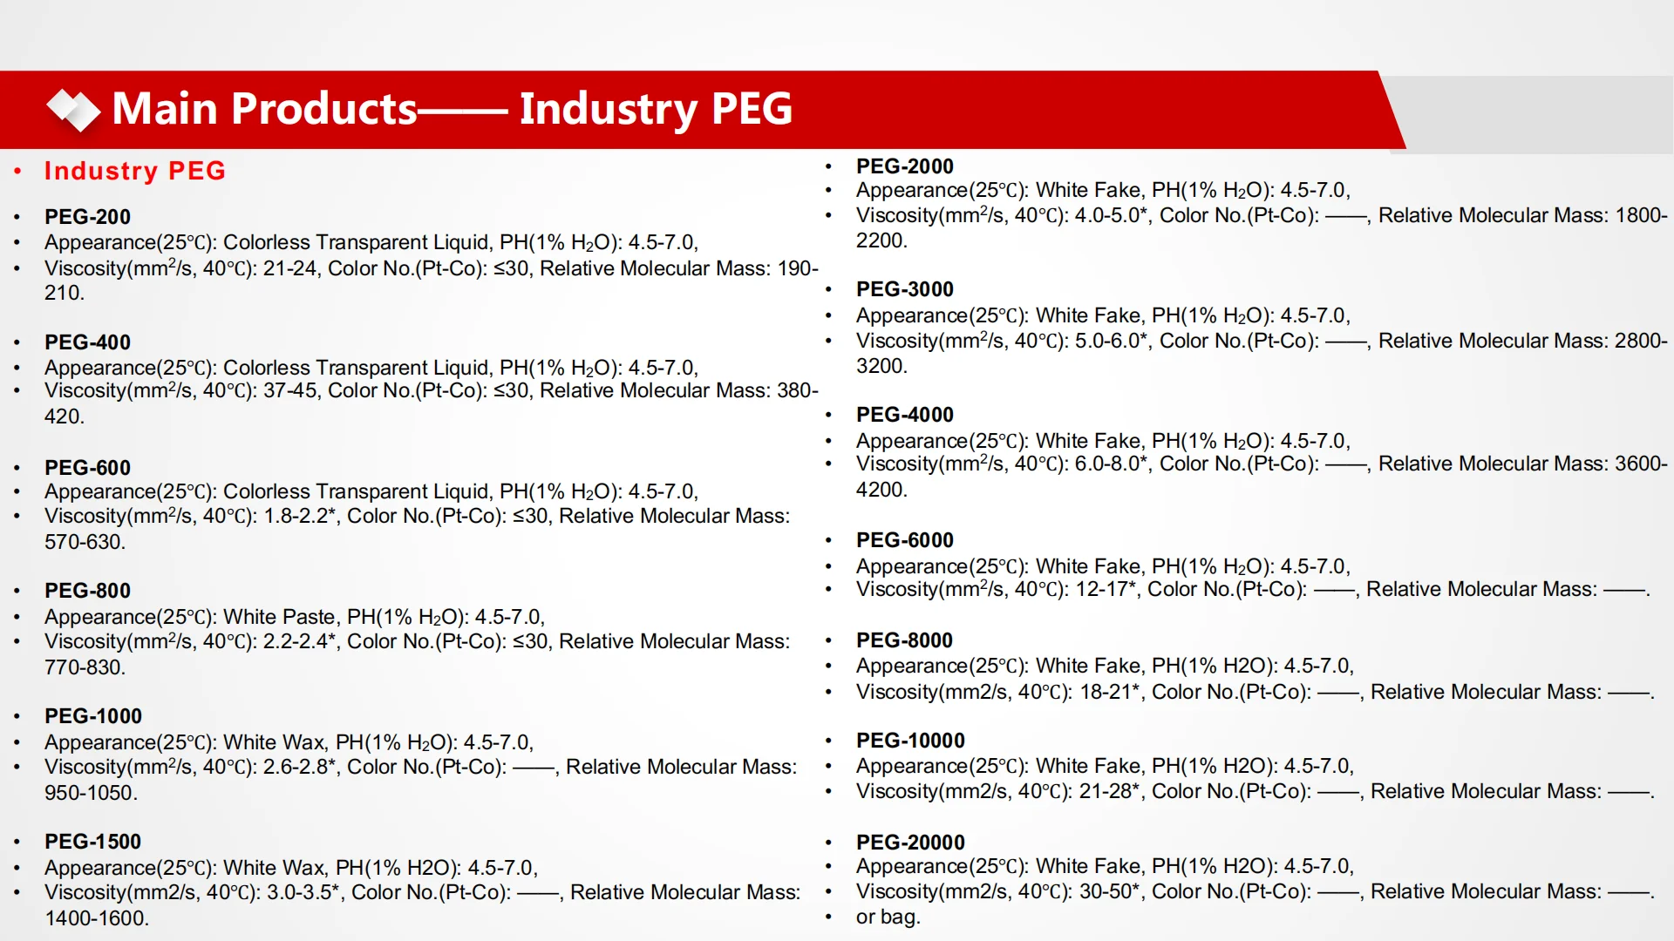Select the PEG-1000 heading

pyautogui.click(x=93, y=715)
